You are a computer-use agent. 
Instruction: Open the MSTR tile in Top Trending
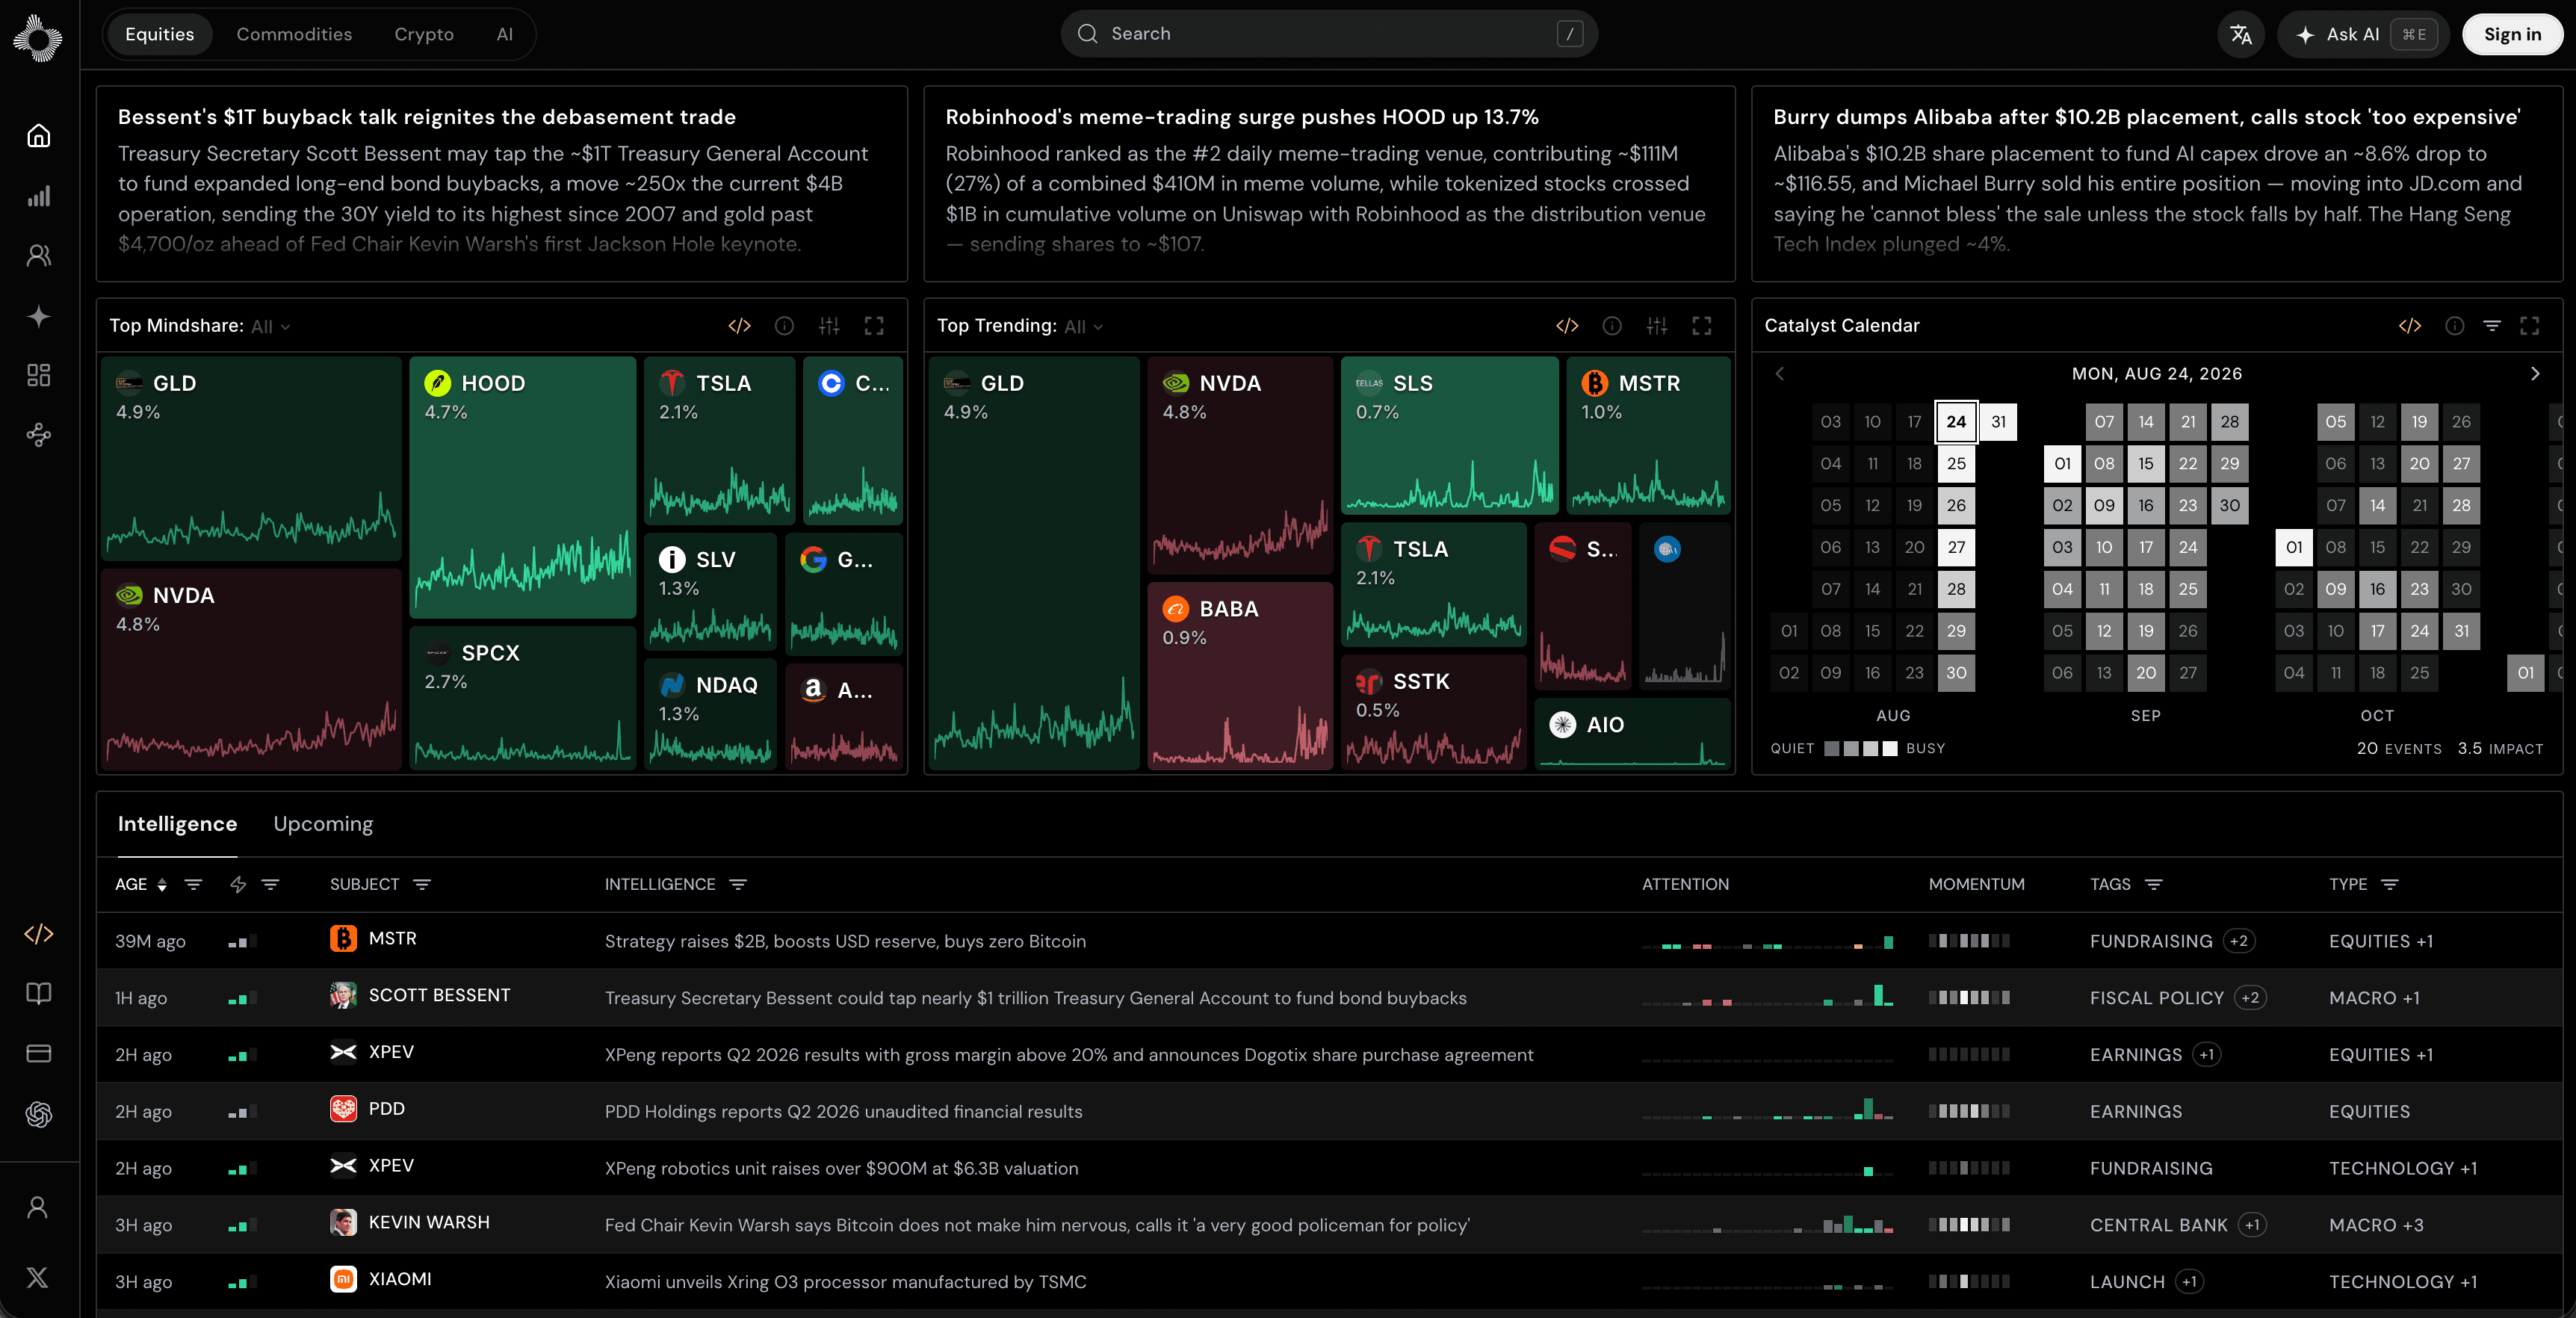pos(1648,435)
